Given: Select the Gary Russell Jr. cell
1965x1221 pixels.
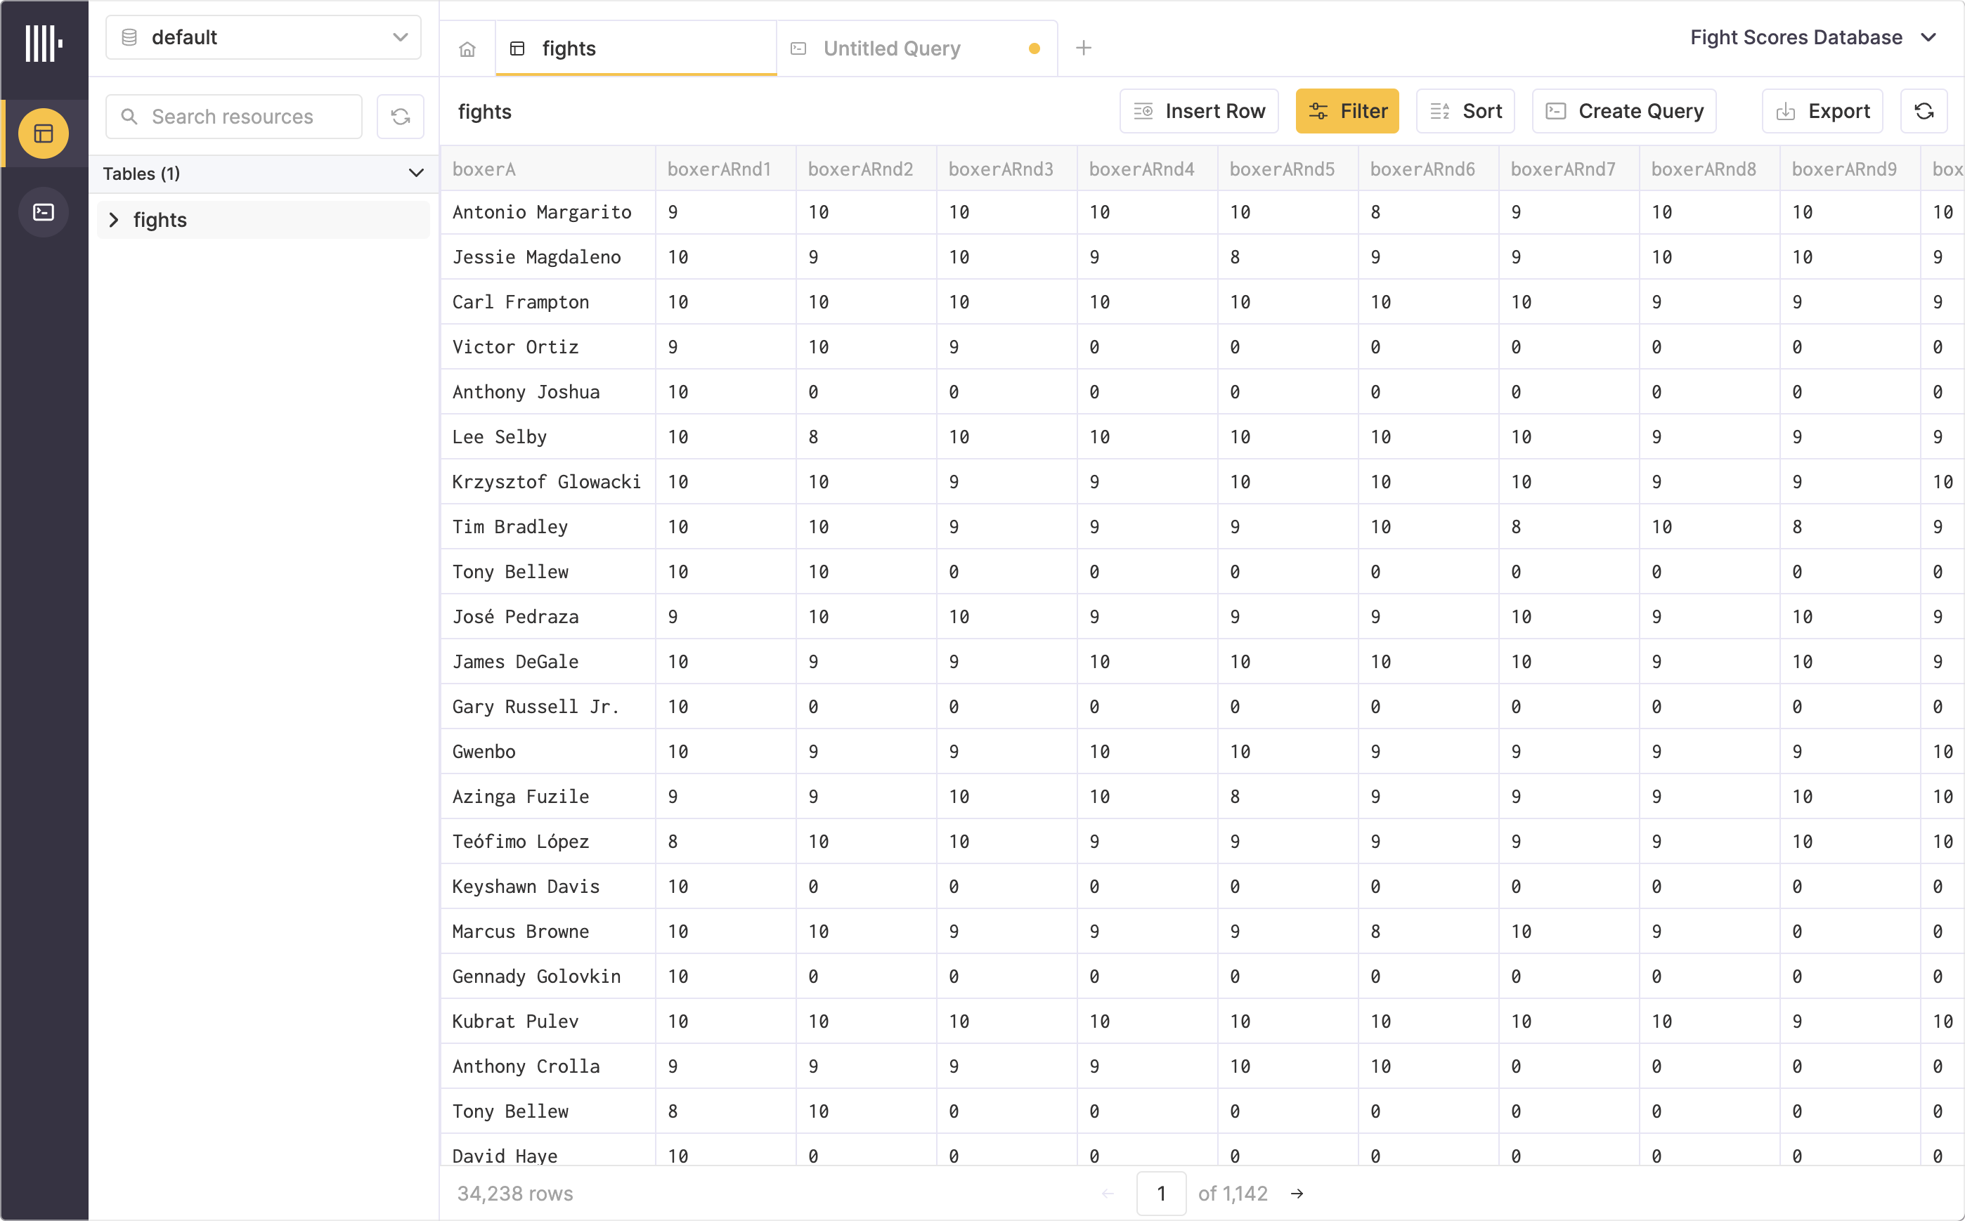Looking at the screenshot, I should point(547,707).
